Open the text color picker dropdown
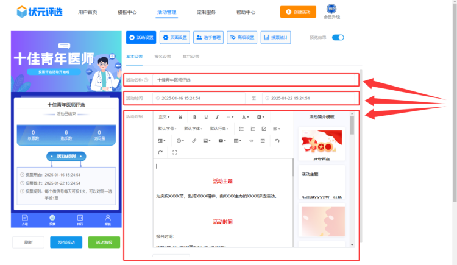457x265 pixels. [x=245, y=117]
